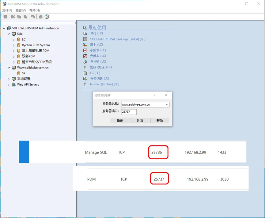The width and height of the screenshot is (265, 218).
Task: Open the 文件(F) menu
Action: point(7,10)
